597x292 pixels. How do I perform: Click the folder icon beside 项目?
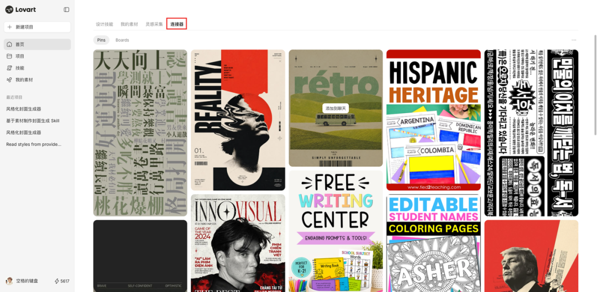pyautogui.click(x=9, y=56)
